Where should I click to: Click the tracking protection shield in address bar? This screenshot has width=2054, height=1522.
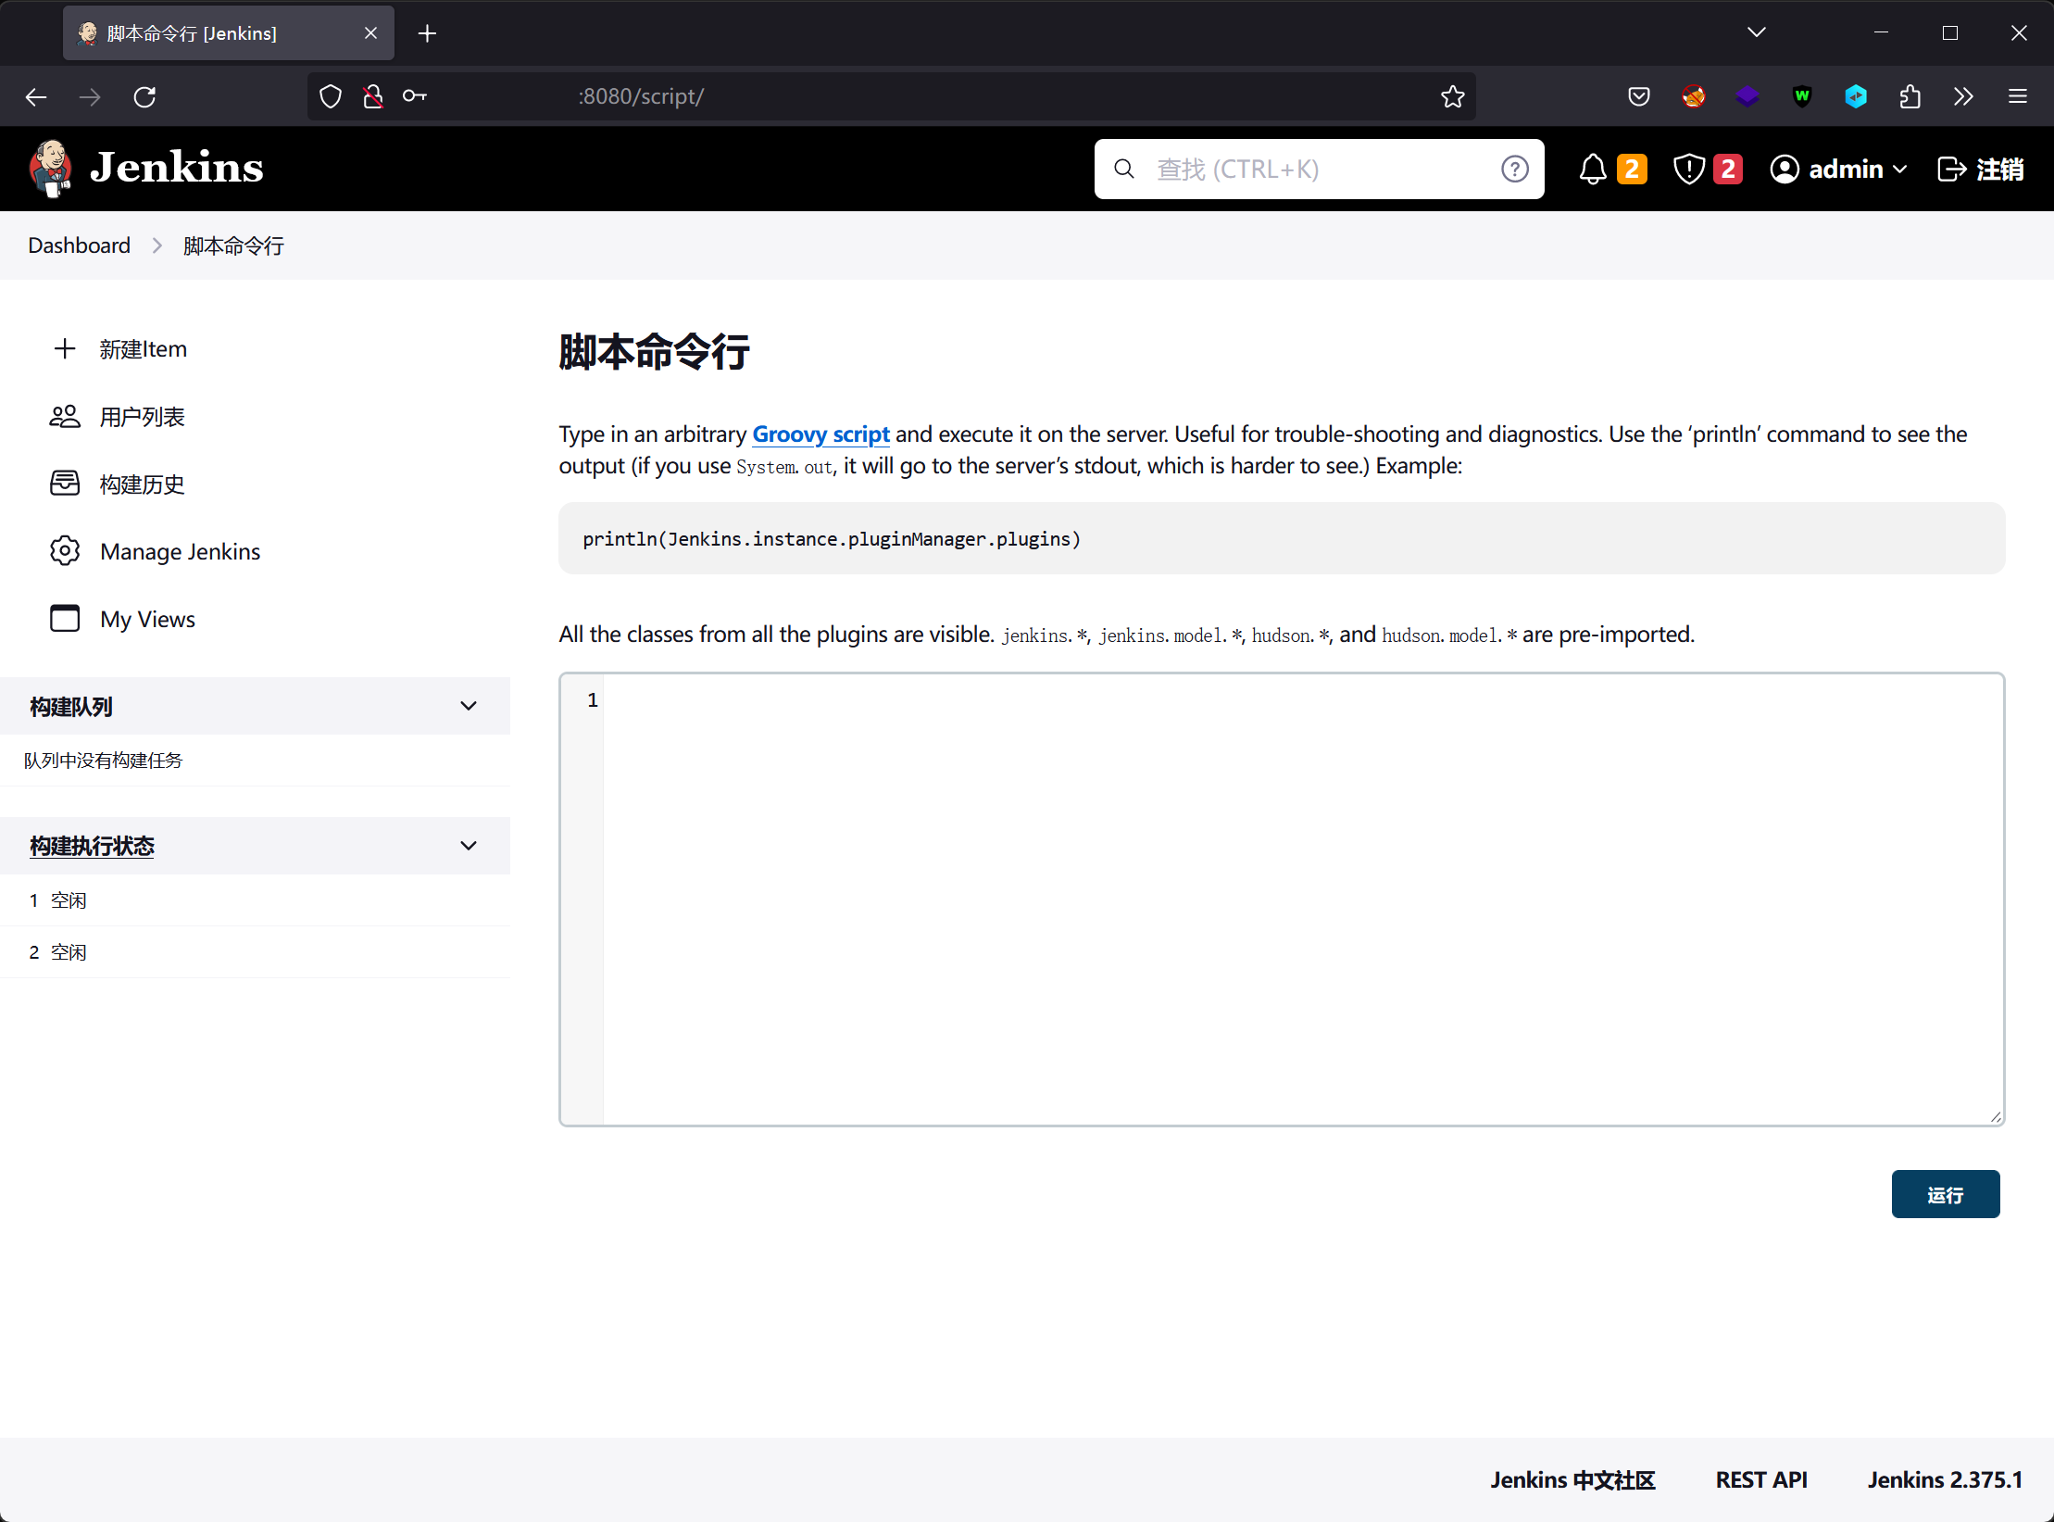(331, 96)
